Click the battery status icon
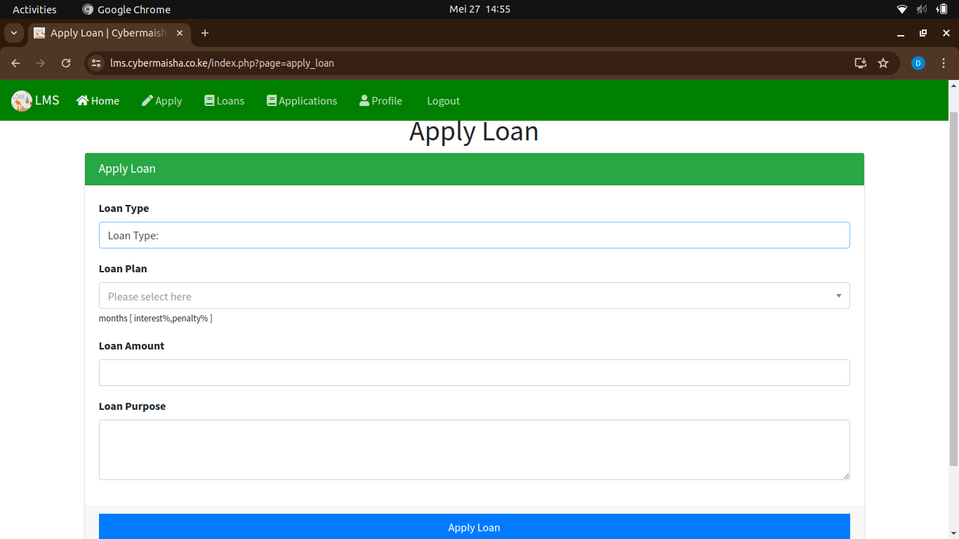 941,9
